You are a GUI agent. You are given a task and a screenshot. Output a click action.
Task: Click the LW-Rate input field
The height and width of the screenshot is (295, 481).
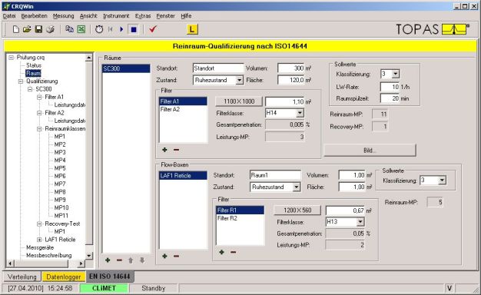(390, 87)
